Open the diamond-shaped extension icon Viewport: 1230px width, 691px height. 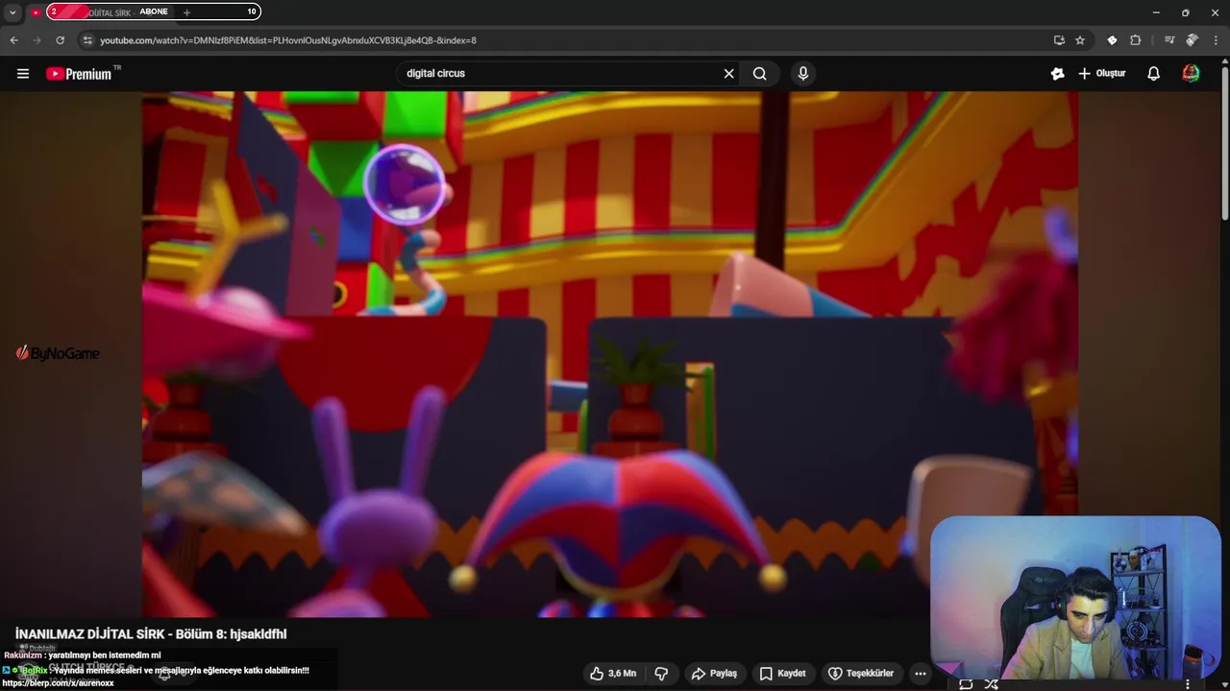coord(1112,40)
